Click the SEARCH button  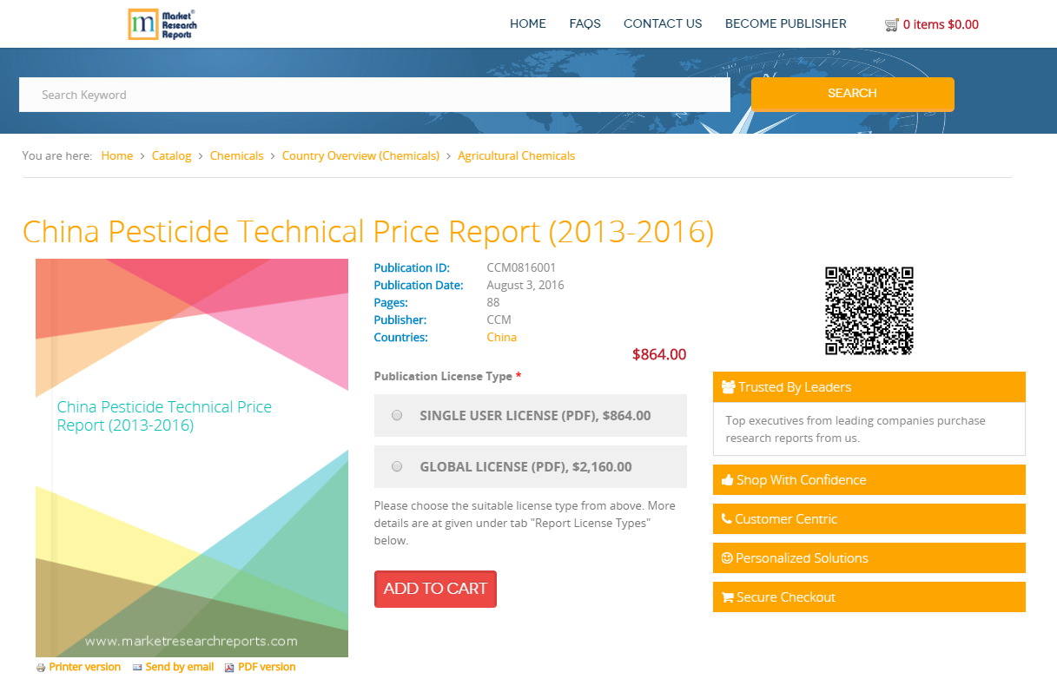coord(853,94)
